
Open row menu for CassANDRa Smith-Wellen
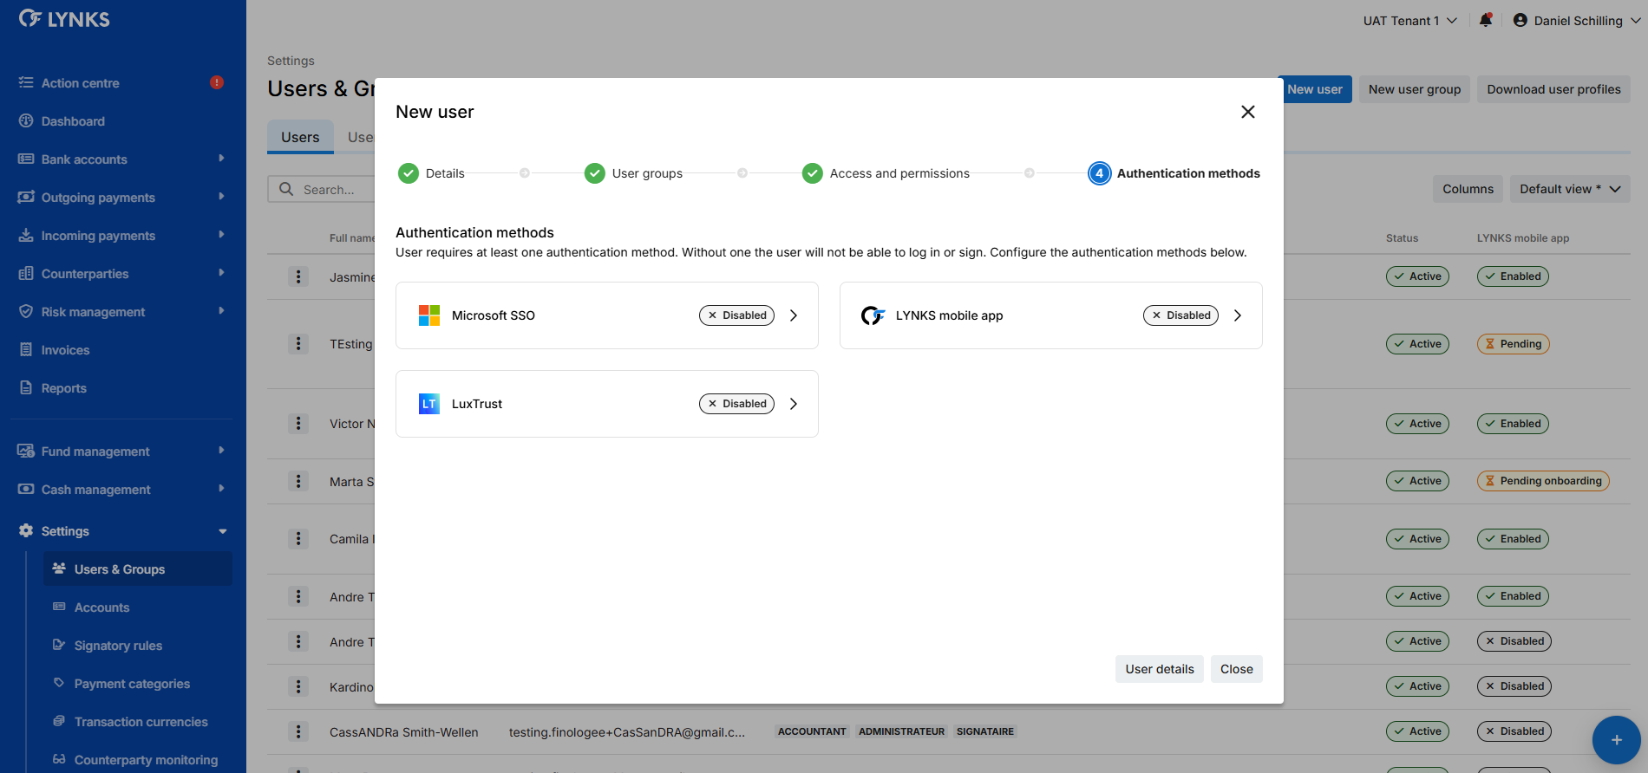coord(298,731)
